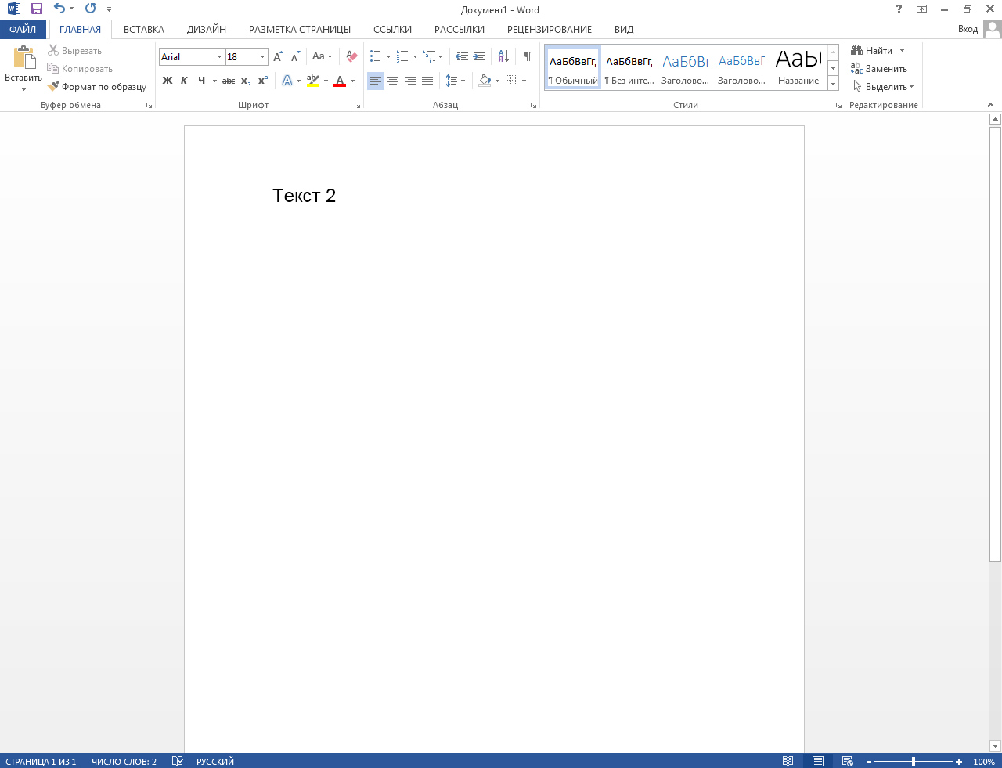Click the vertical scrollbar thumb

(x=995, y=344)
